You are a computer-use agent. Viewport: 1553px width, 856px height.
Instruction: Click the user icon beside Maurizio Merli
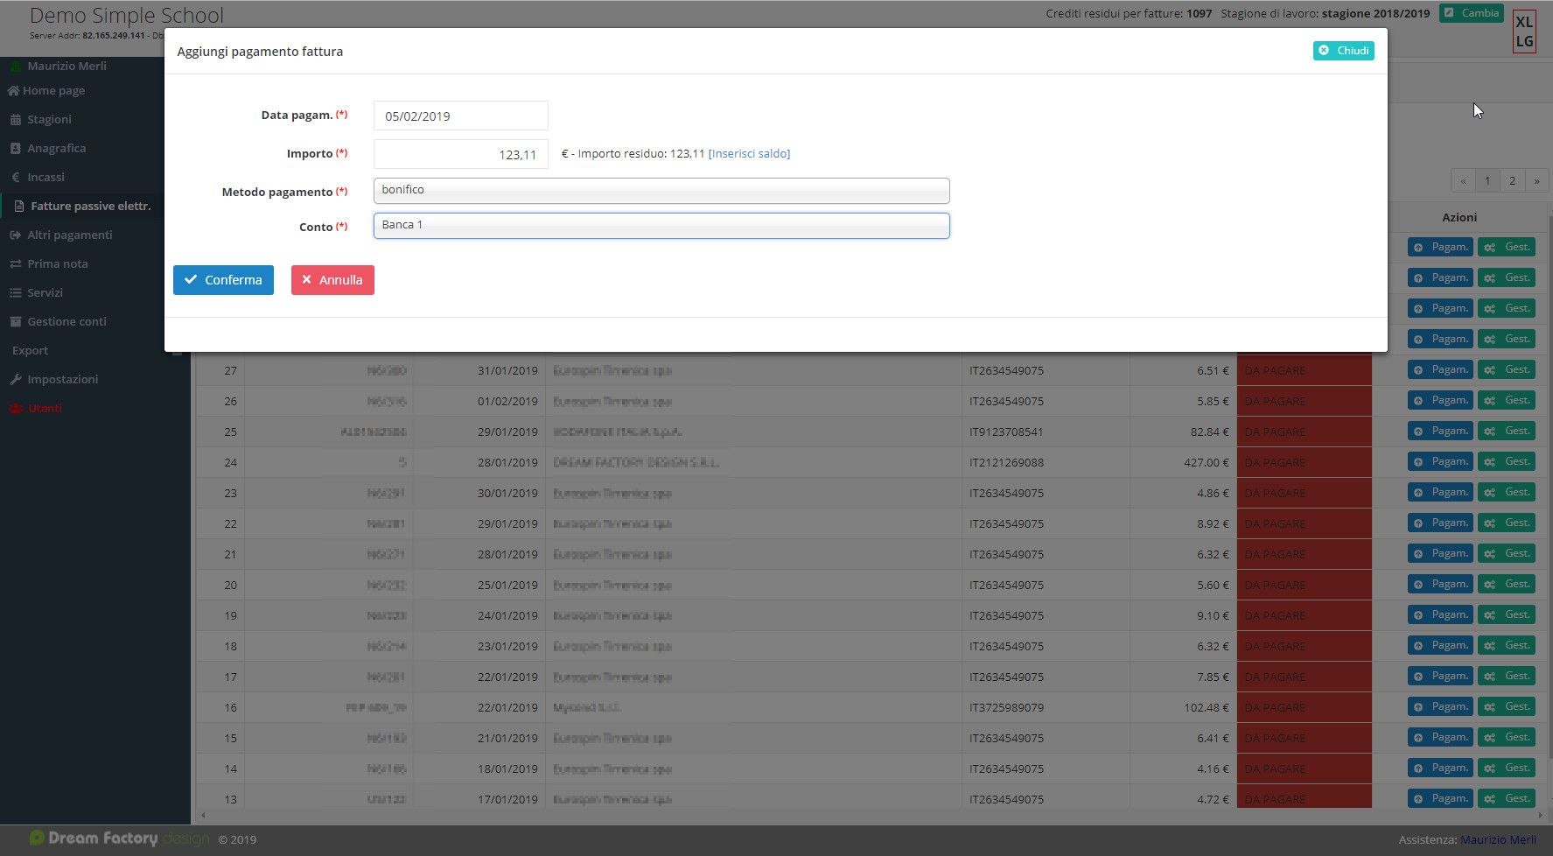tap(16, 66)
